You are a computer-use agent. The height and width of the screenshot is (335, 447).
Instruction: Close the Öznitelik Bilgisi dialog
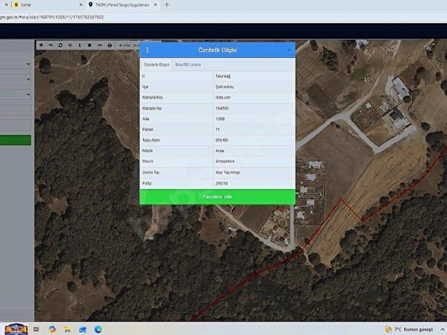[x=289, y=50]
